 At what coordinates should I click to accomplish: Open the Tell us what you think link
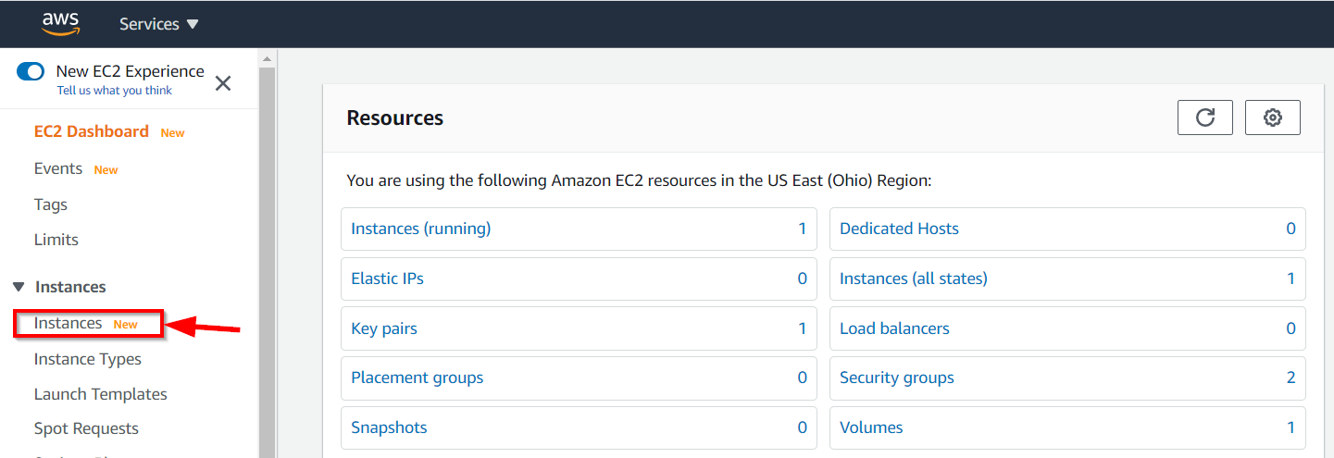115,91
